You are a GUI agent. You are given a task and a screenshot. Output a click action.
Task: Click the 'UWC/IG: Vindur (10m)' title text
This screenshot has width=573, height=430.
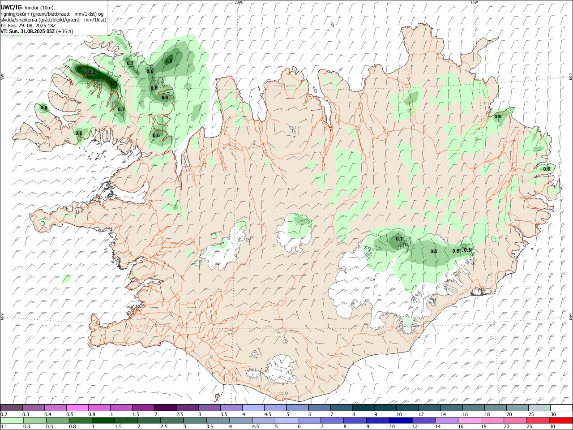click(28, 7)
